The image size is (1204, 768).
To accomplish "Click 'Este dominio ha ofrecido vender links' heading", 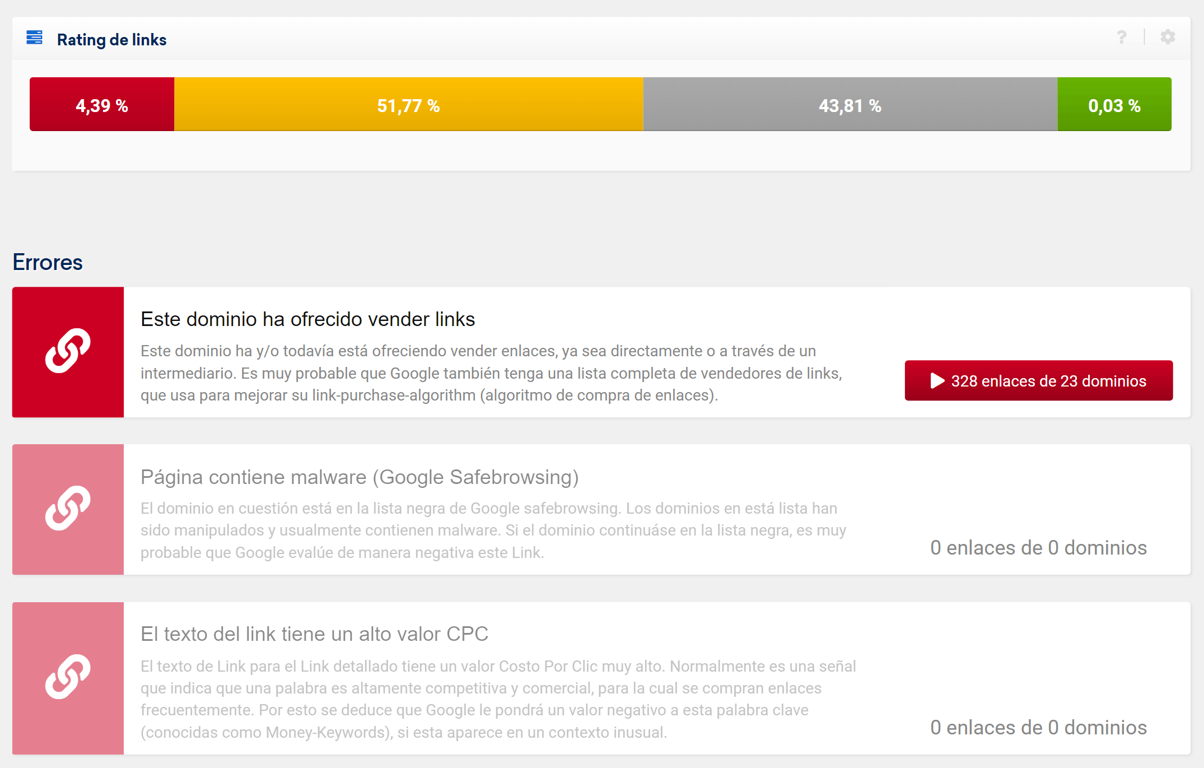I will click(307, 319).
